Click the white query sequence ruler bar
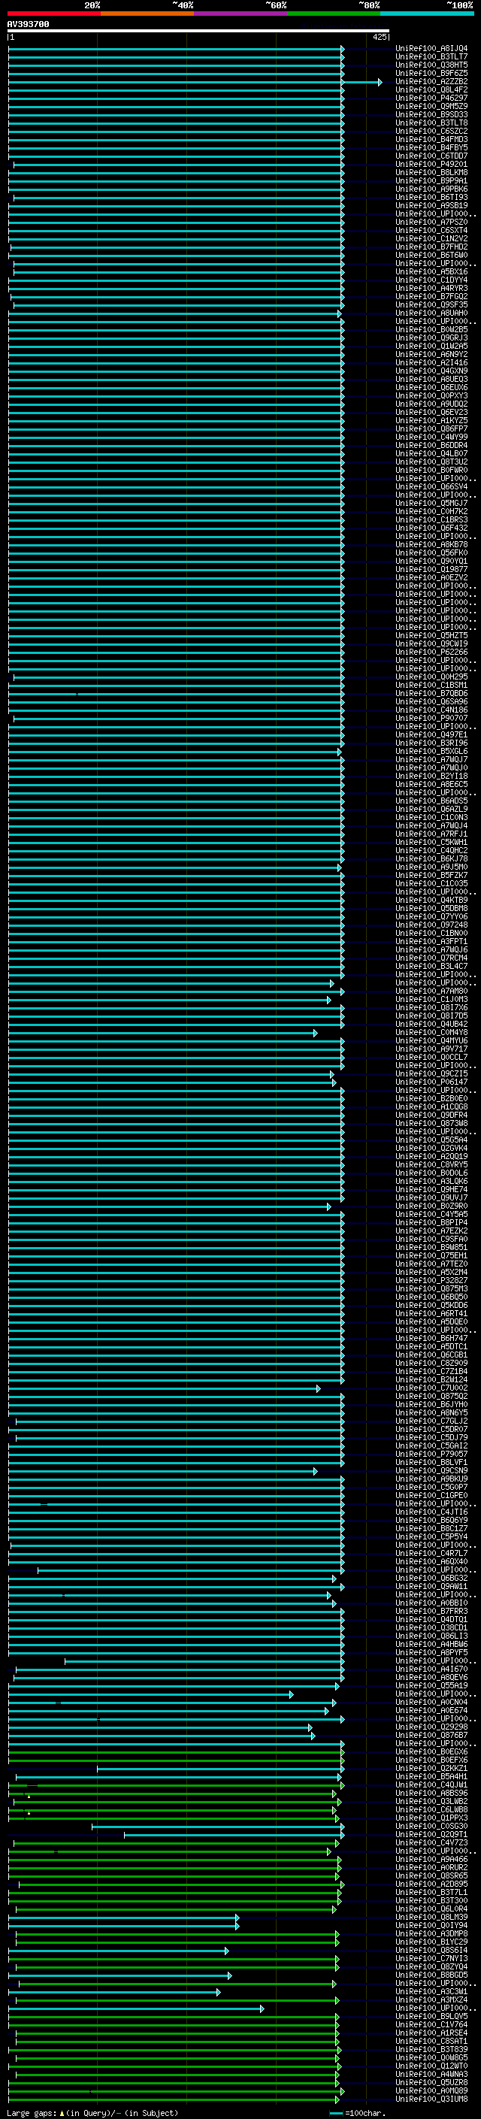This screenshot has height=2119, width=481. tap(198, 32)
